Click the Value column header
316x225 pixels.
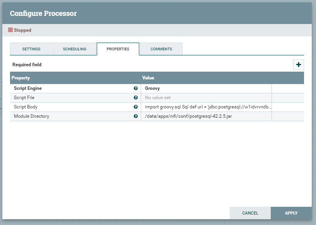pyautogui.click(x=148, y=78)
